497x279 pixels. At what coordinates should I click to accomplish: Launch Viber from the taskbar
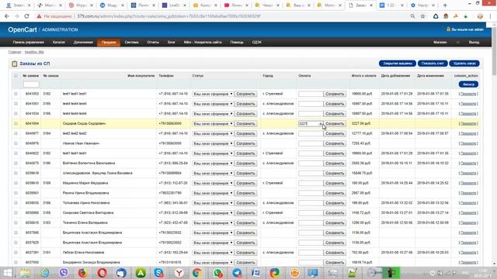[64, 273]
